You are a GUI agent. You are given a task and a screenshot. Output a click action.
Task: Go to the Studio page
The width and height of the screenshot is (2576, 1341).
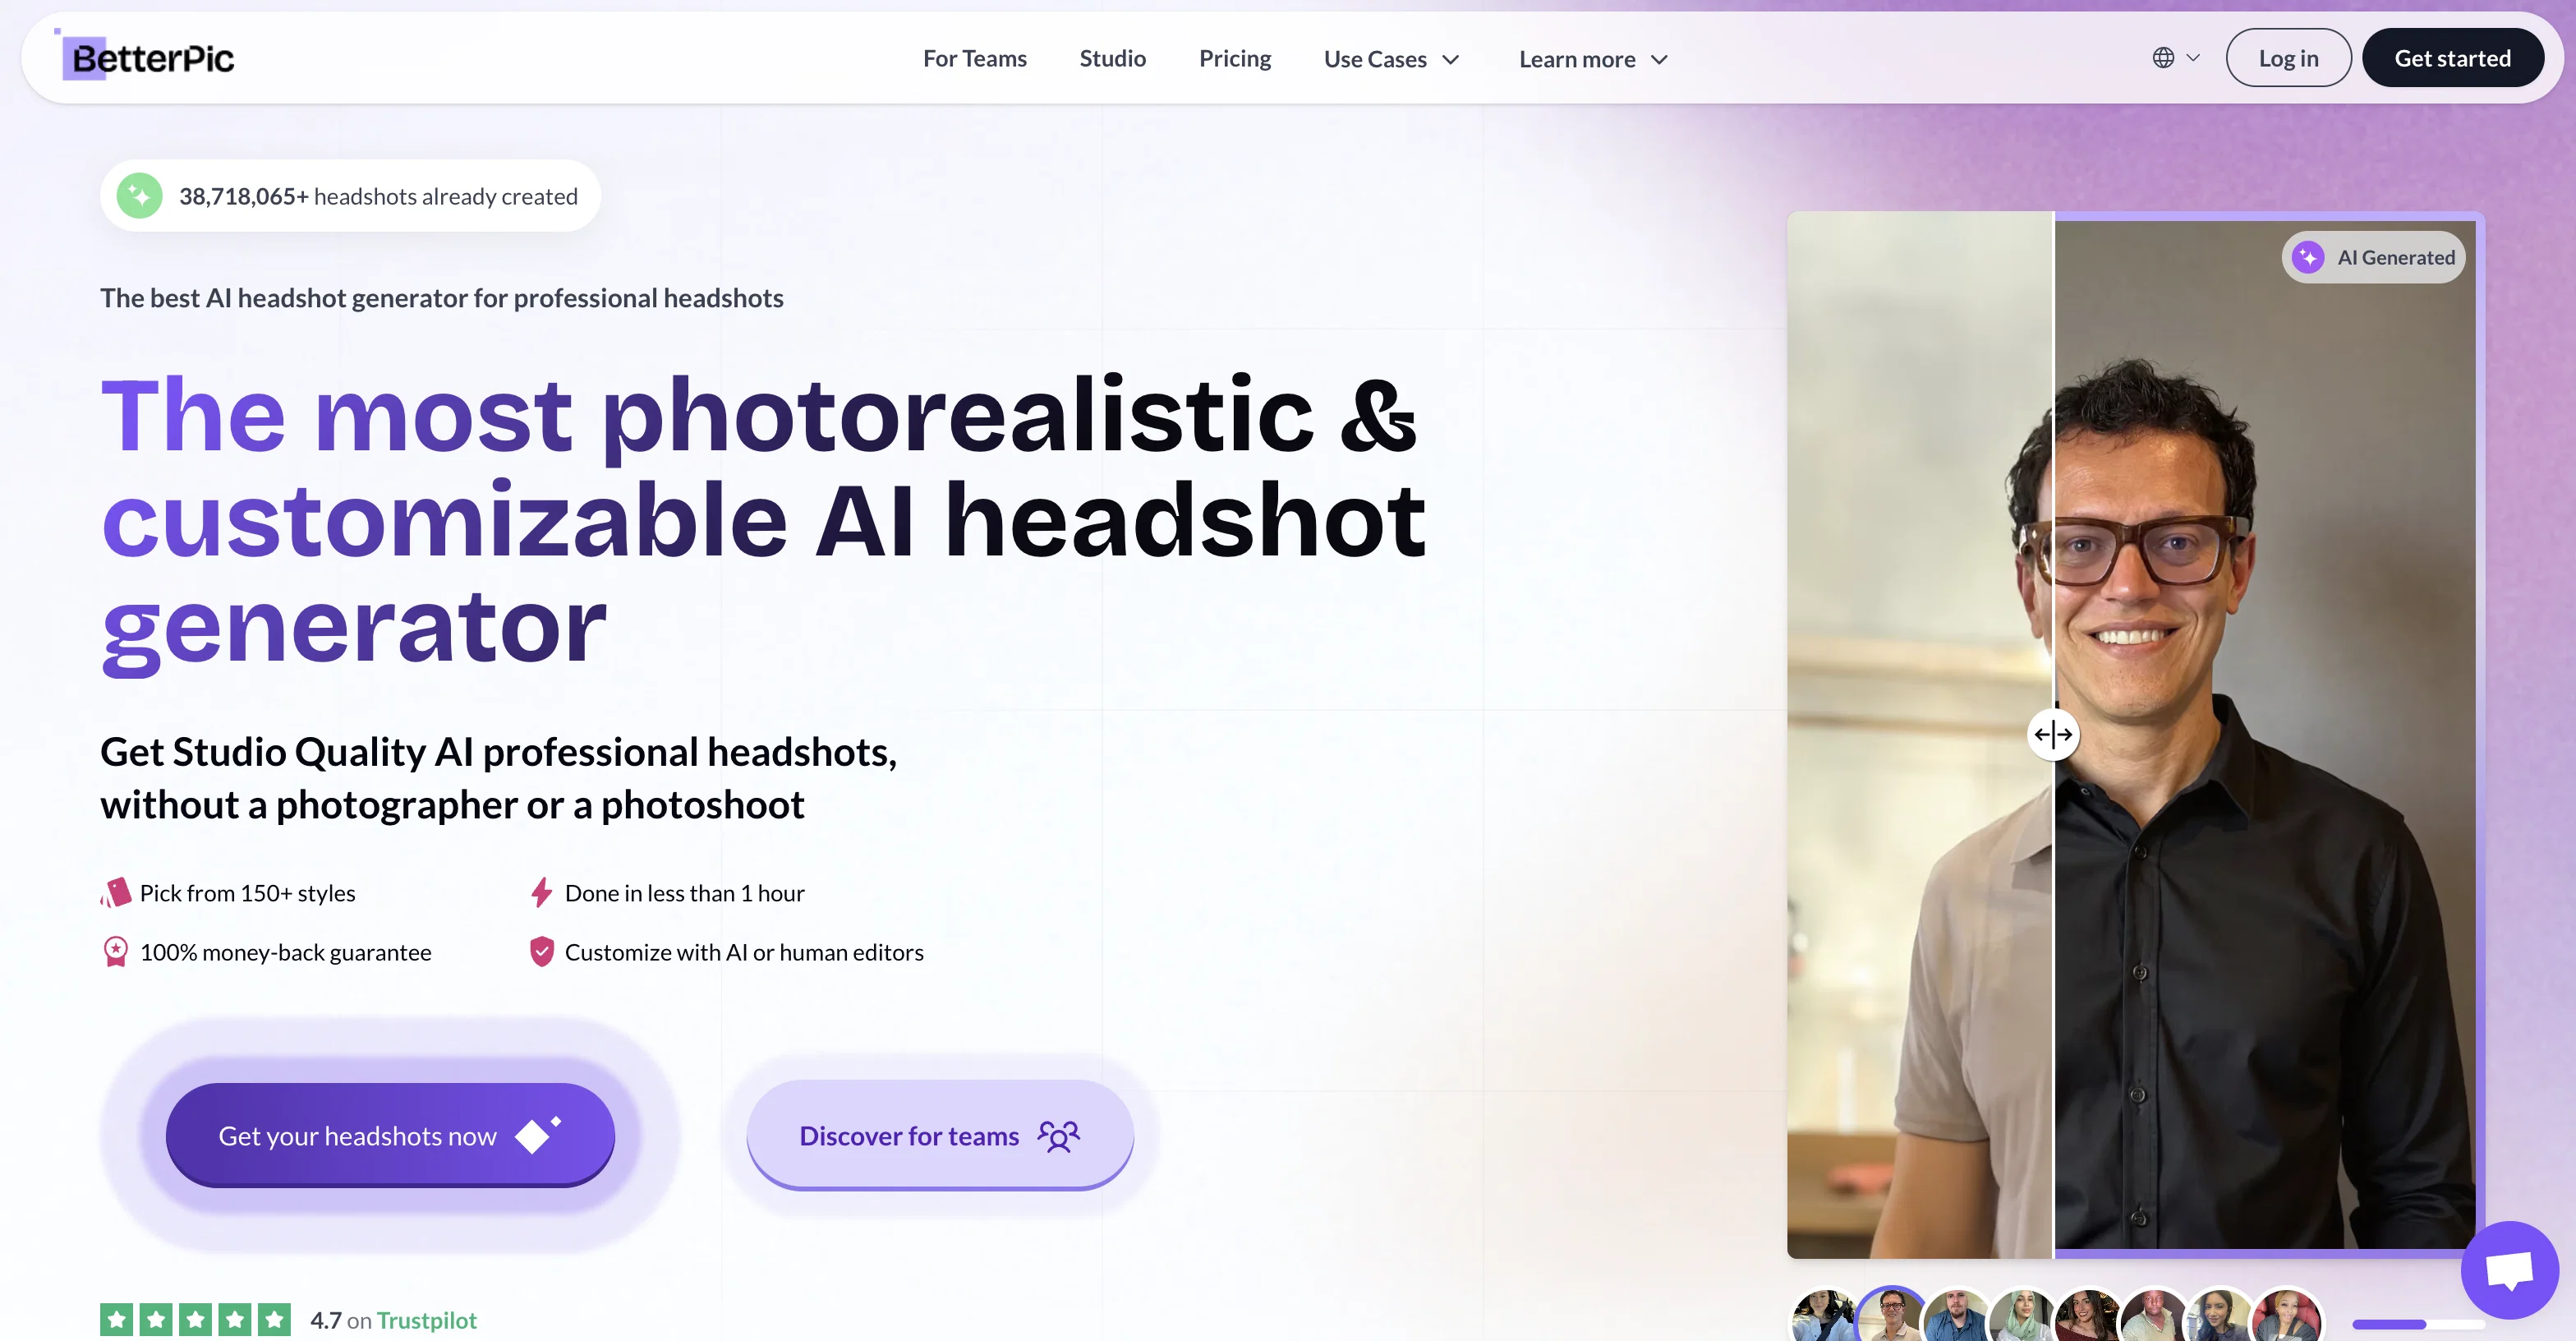pos(1112,58)
